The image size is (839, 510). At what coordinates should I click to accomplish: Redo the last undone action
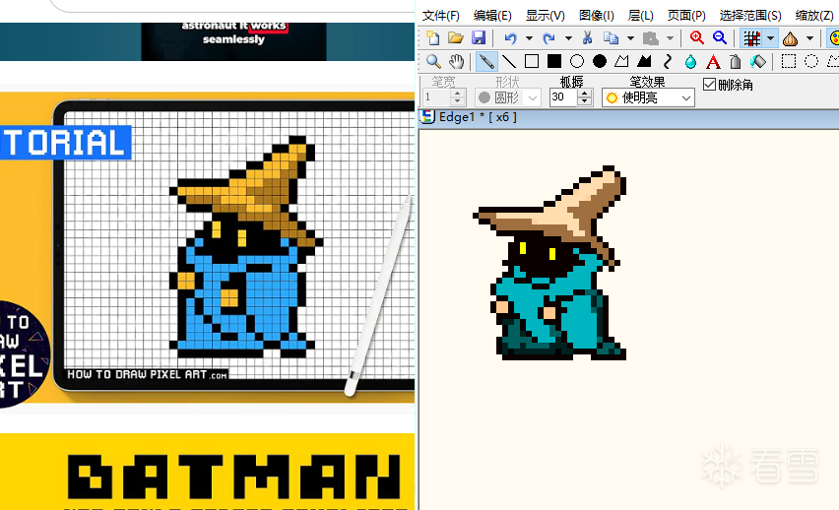click(549, 38)
